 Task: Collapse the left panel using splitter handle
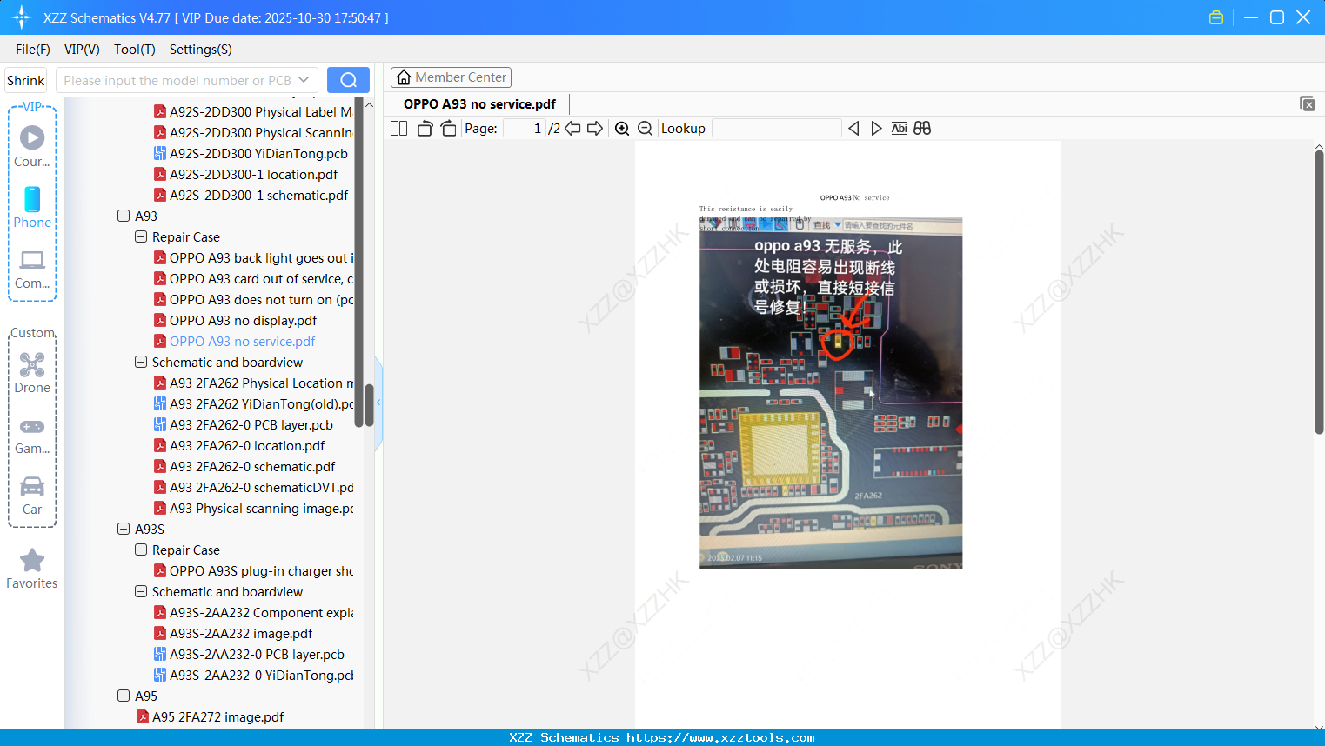(x=378, y=403)
